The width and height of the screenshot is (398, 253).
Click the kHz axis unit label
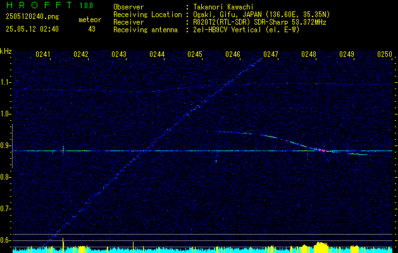[6, 51]
